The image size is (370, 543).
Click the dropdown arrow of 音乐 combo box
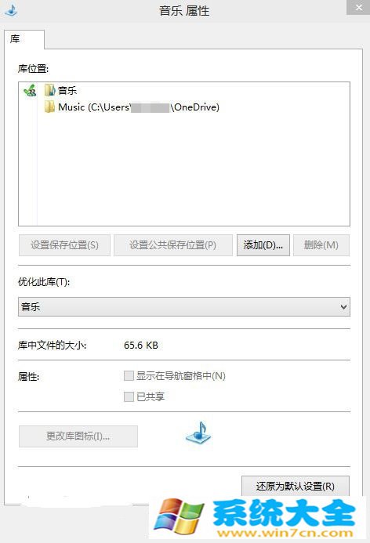click(343, 307)
